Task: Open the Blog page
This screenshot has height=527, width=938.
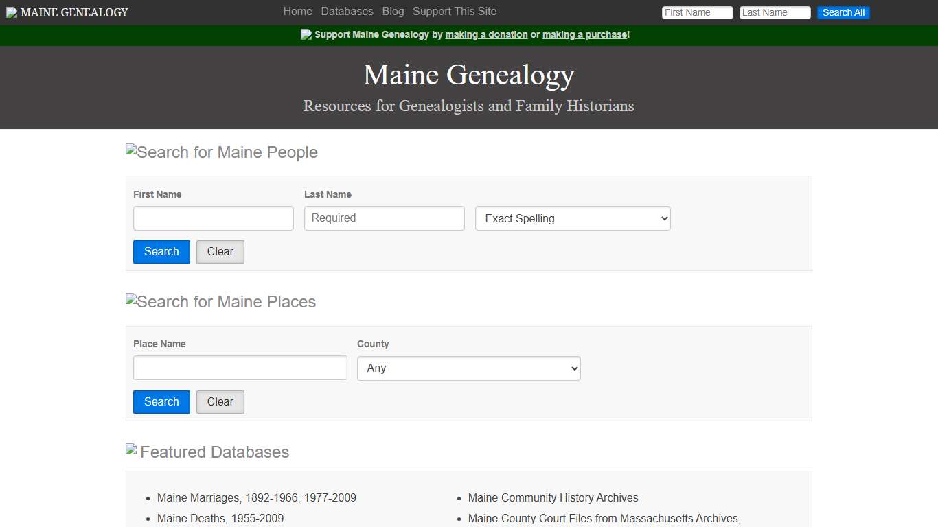Action: click(393, 12)
